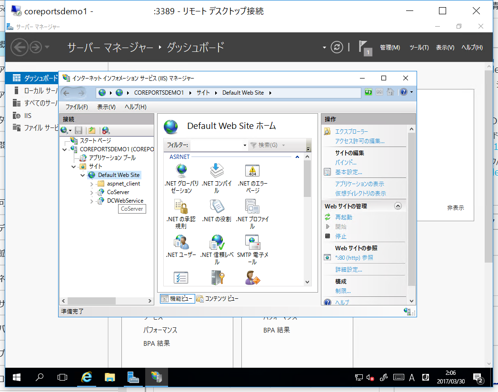Click the up folder icon in Connections toolbar
The width and height of the screenshot is (498, 392).
tap(92, 130)
